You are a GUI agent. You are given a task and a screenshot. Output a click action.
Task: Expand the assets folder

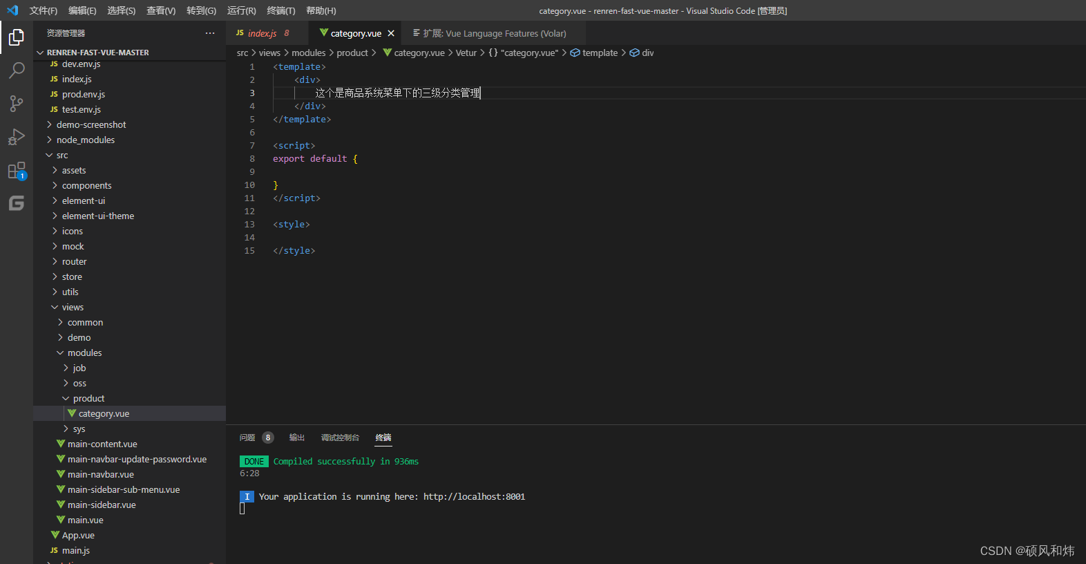[130, 170]
